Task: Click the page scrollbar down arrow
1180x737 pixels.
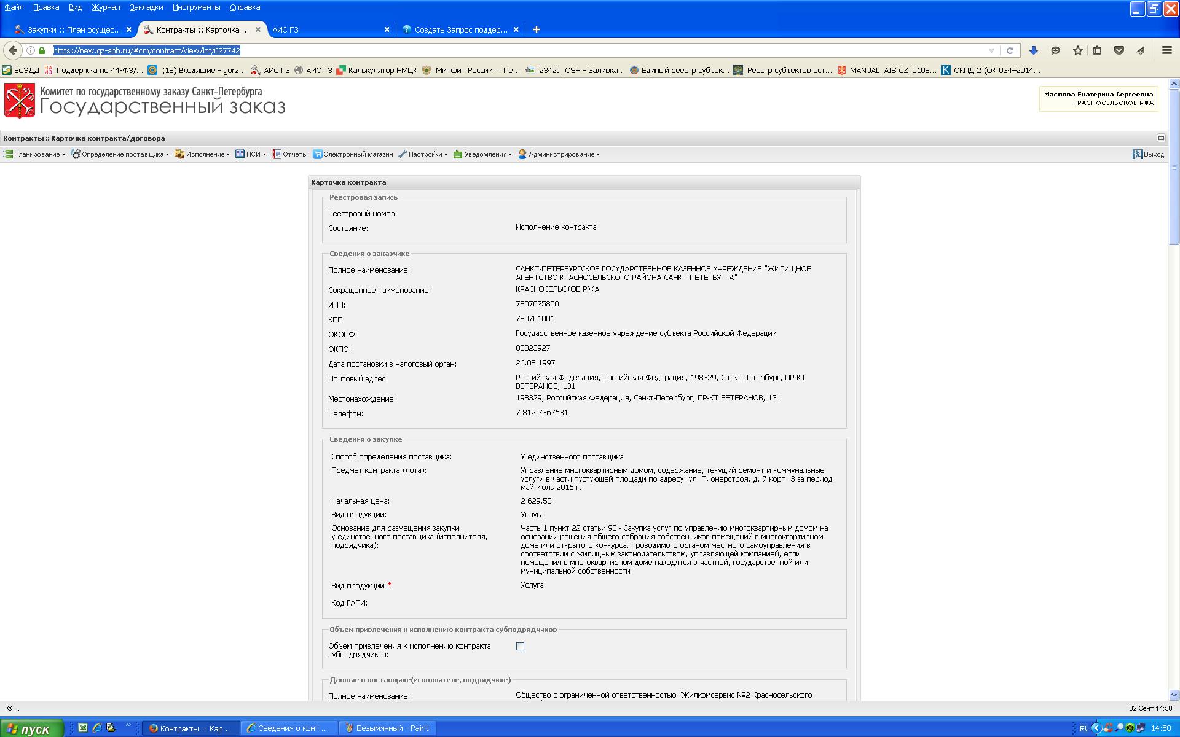Action: pos(1174,695)
